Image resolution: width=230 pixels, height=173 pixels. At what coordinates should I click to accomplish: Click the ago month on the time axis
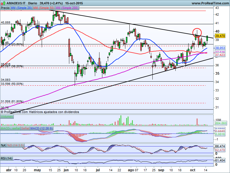[x=131, y=170]
